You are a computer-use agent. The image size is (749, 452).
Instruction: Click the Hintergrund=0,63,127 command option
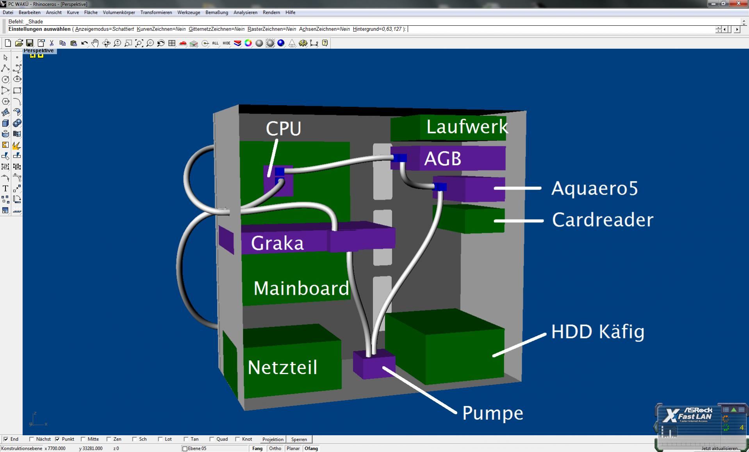377,29
